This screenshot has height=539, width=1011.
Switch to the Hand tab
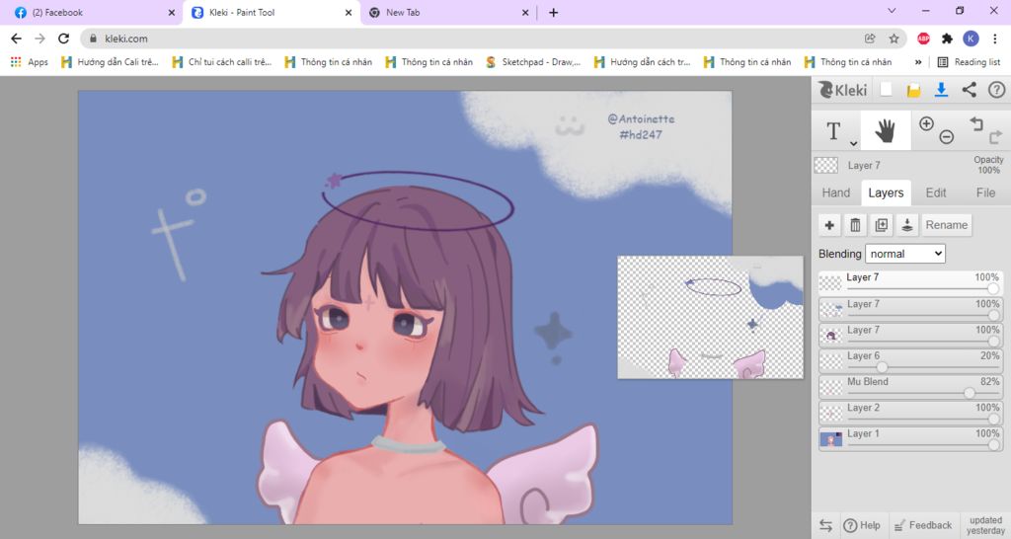point(835,192)
